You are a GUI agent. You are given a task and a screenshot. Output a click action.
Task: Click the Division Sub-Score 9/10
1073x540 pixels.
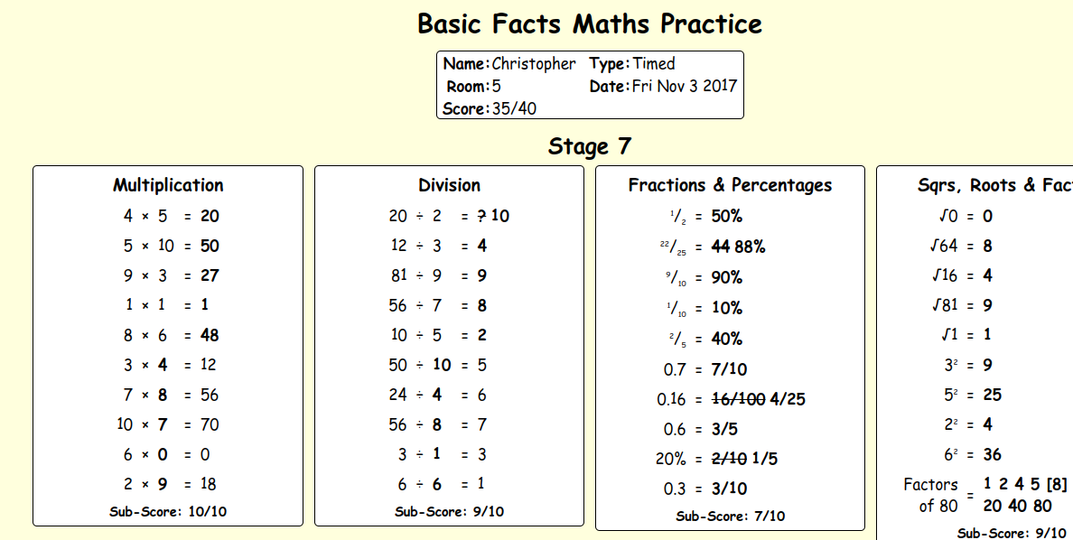pyautogui.click(x=450, y=511)
